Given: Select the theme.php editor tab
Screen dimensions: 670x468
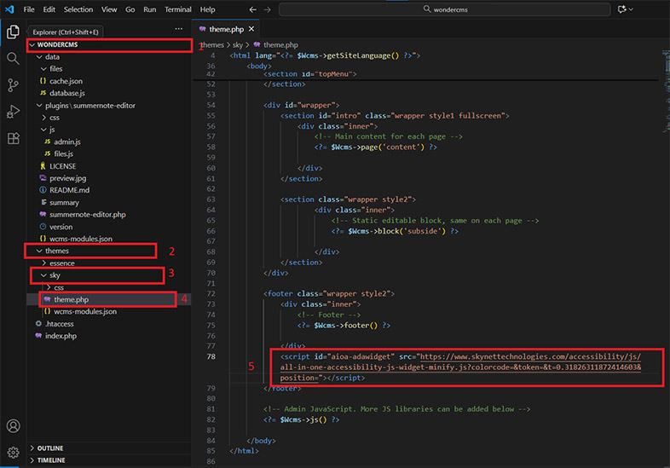Looking at the screenshot, I should click(226, 29).
